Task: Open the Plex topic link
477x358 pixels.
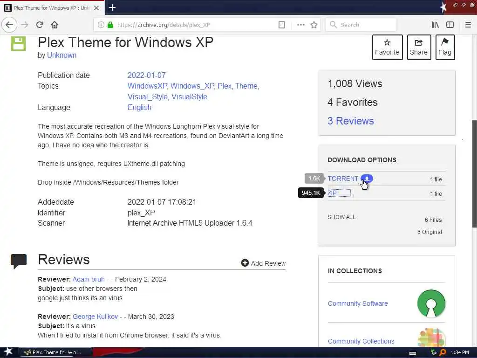Action: coord(225,86)
